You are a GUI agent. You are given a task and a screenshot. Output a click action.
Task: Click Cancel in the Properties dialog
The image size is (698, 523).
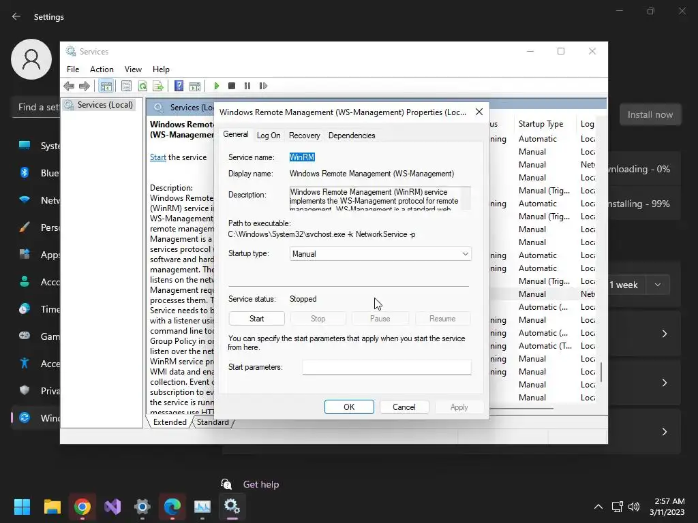(404, 407)
